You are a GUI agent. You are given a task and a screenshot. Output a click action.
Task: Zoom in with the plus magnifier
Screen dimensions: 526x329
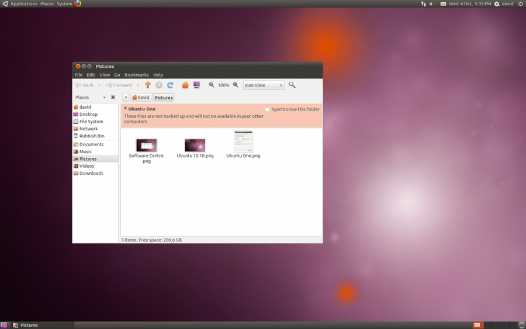coord(236,85)
